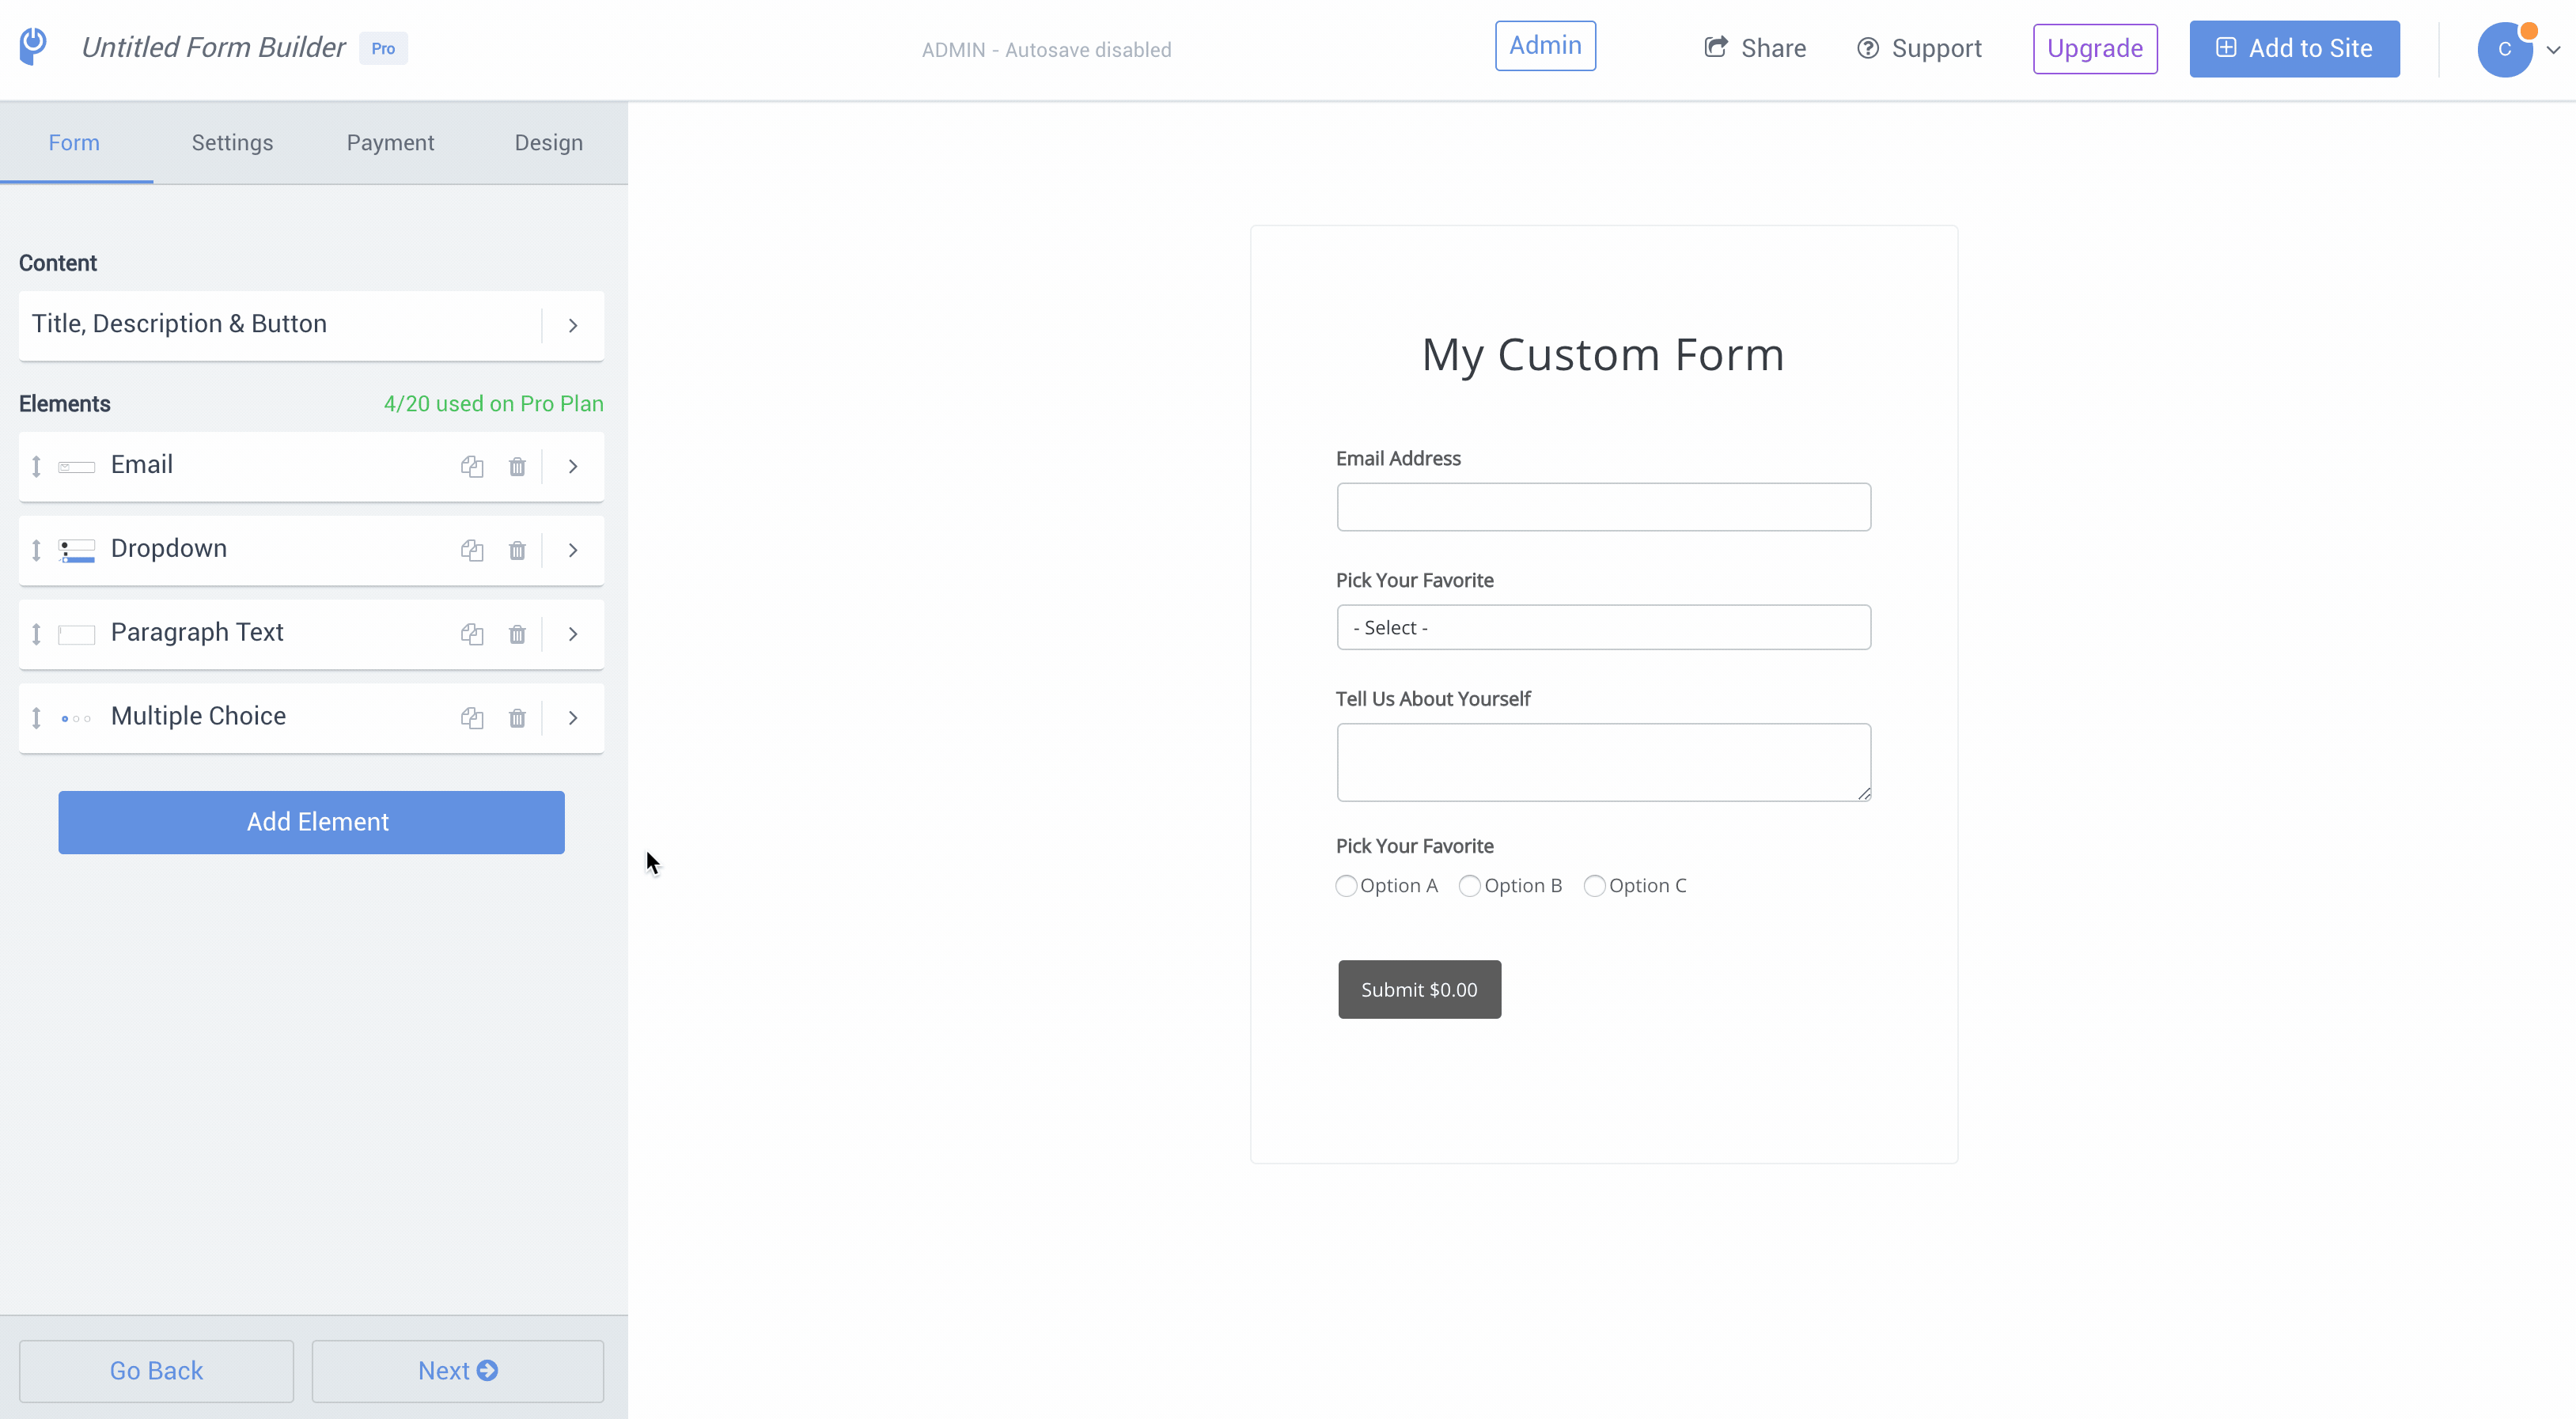Click the Upgrade button

(2095, 48)
